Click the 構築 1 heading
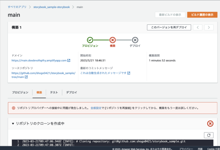This screenshot has width=220, height=150. [x=16, y=28]
